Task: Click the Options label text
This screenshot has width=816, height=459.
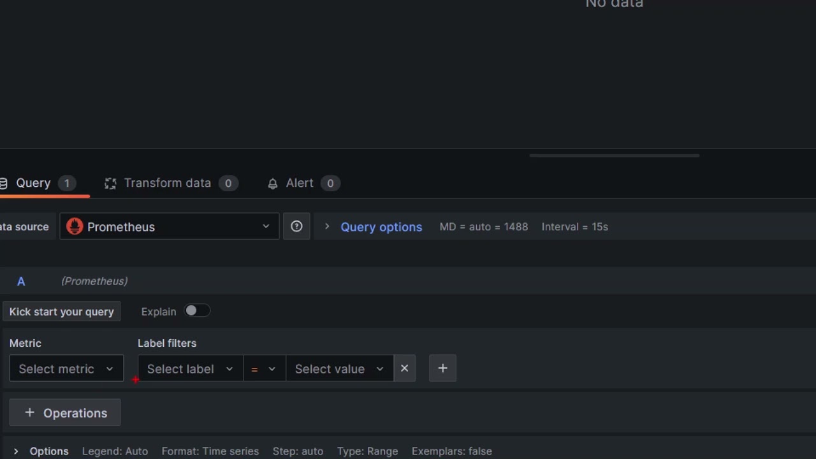Action: tap(49, 451)
